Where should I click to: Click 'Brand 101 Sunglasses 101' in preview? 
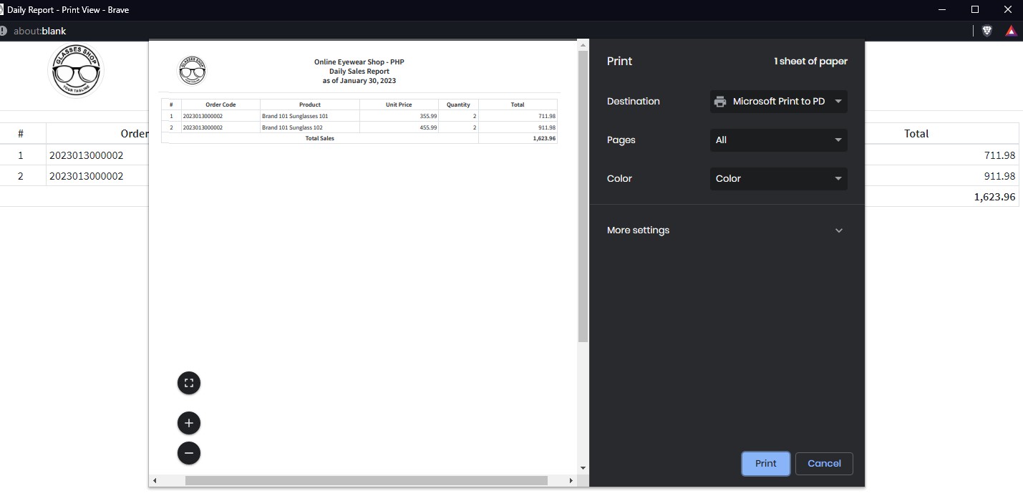[x=295, y=116]
